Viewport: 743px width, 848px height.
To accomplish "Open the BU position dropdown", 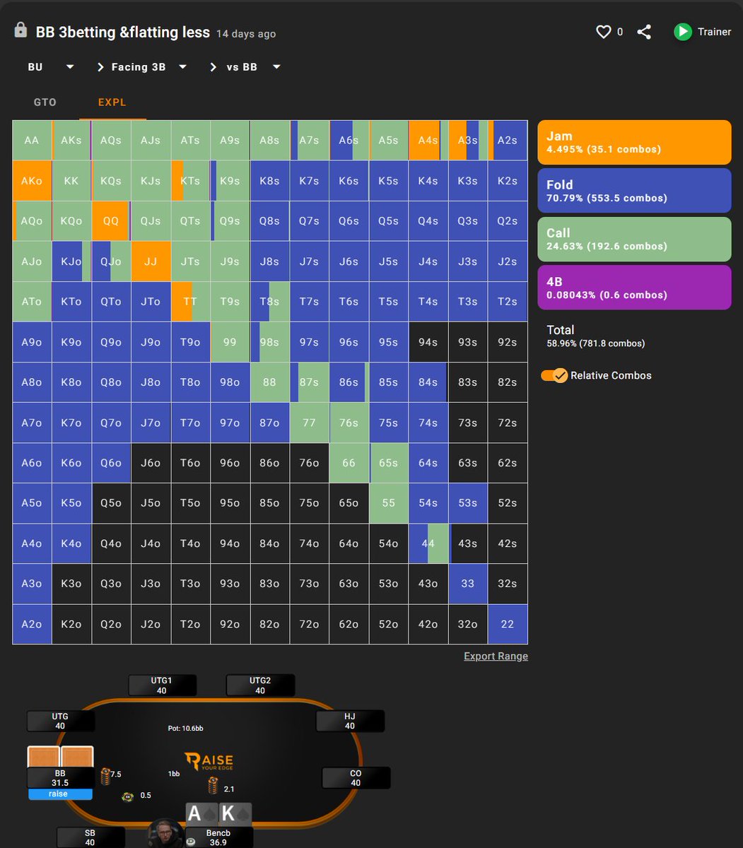I will point(49,66).
